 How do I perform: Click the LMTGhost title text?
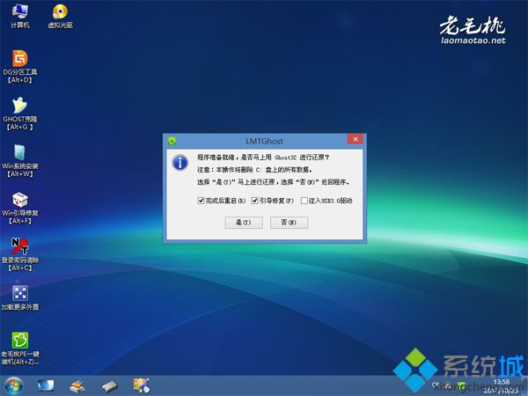pos(264,141)
